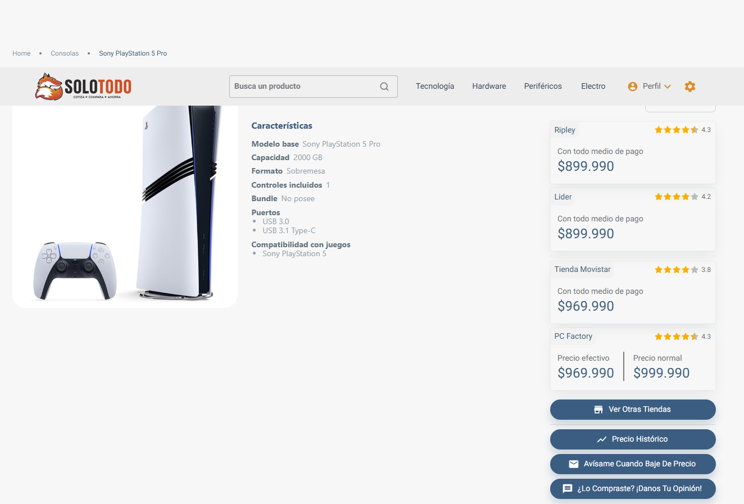Click ¿Lo Compraste? ¡Danos Tu Opinión! button

click(x=633, y=489)
